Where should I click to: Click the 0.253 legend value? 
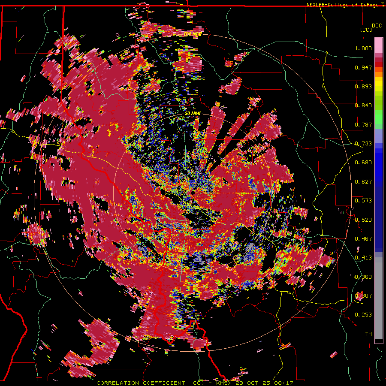pyautogui.click(x=363, y=315)
